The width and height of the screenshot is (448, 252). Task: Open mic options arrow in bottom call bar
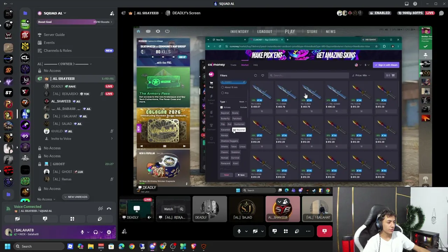coord(246,231)
